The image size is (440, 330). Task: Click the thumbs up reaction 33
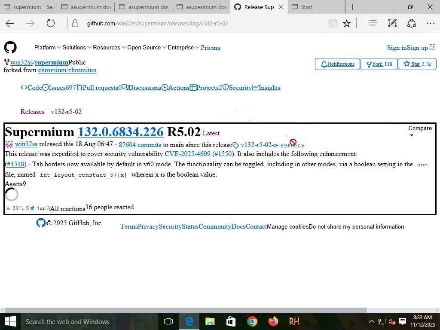tap(12, 208)
